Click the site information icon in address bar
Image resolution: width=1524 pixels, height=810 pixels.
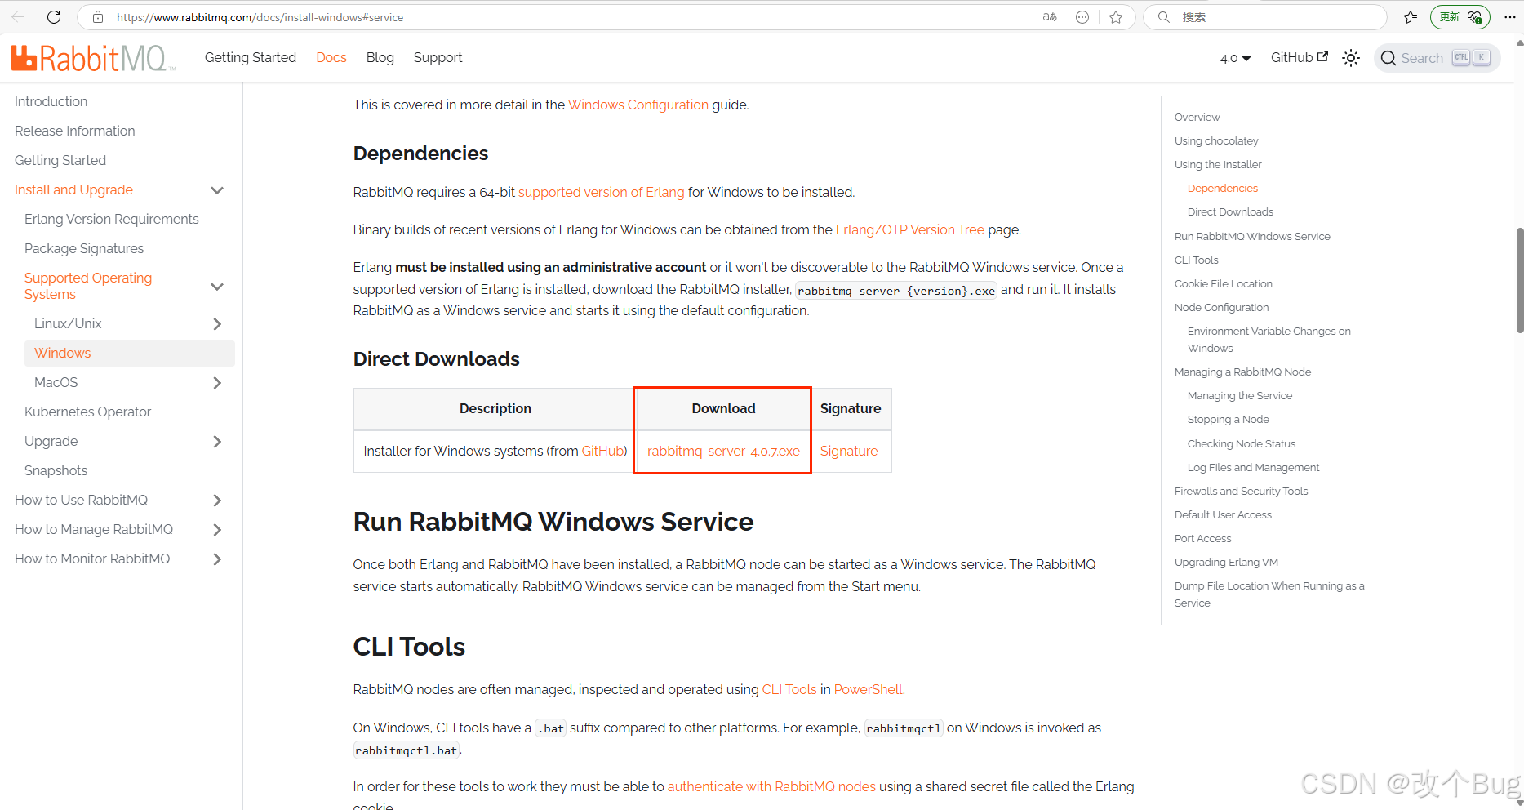click(x=97, y=16)
